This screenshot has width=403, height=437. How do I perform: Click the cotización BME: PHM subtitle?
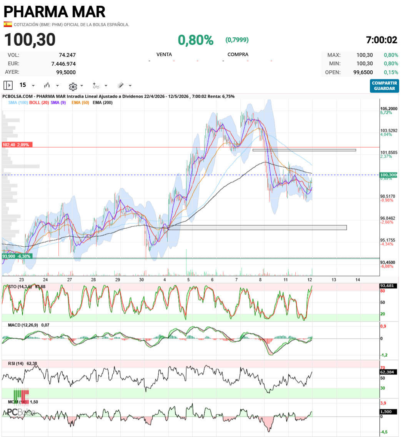click(72, 25)
